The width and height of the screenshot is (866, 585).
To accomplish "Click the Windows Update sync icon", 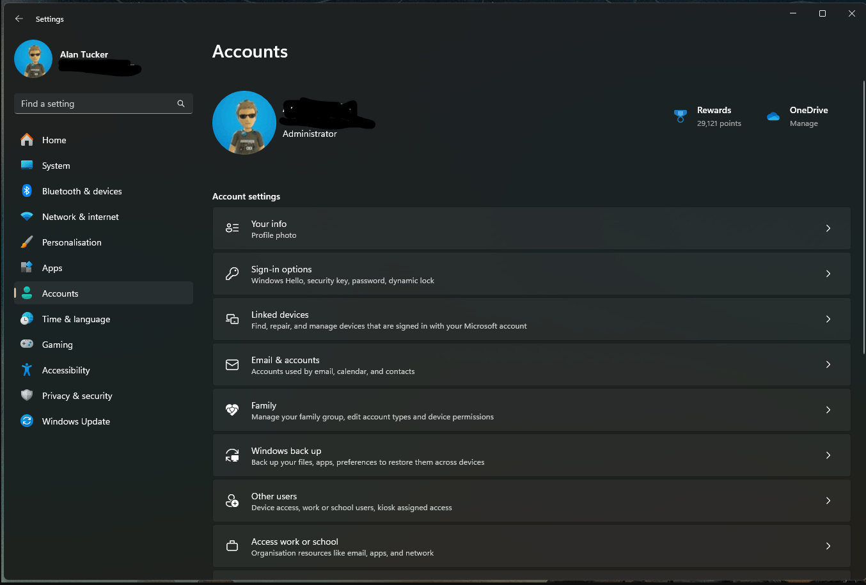I will click(x=27, y=421).
